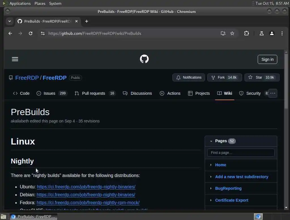Click the GitHub Octocat logo

point(144,59)
